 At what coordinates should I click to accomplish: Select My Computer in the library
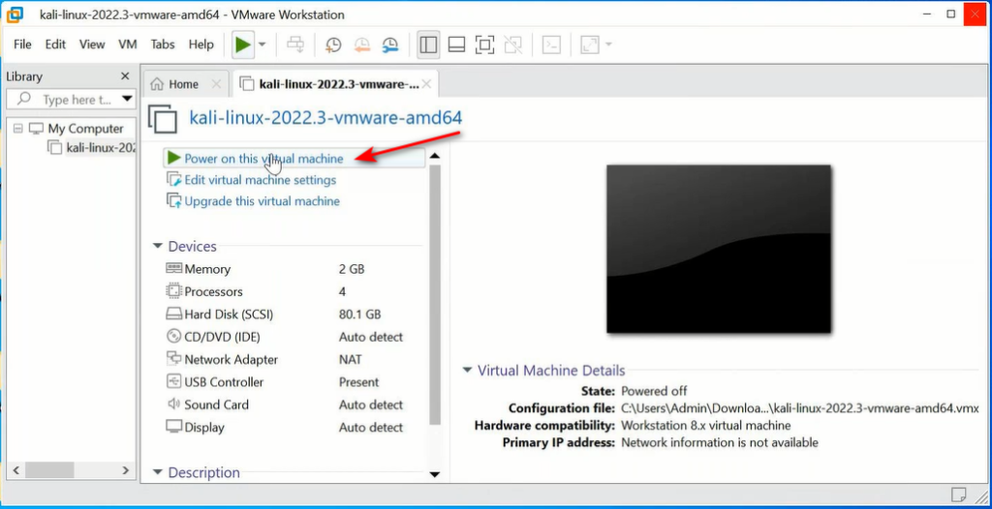pos(85,129)
